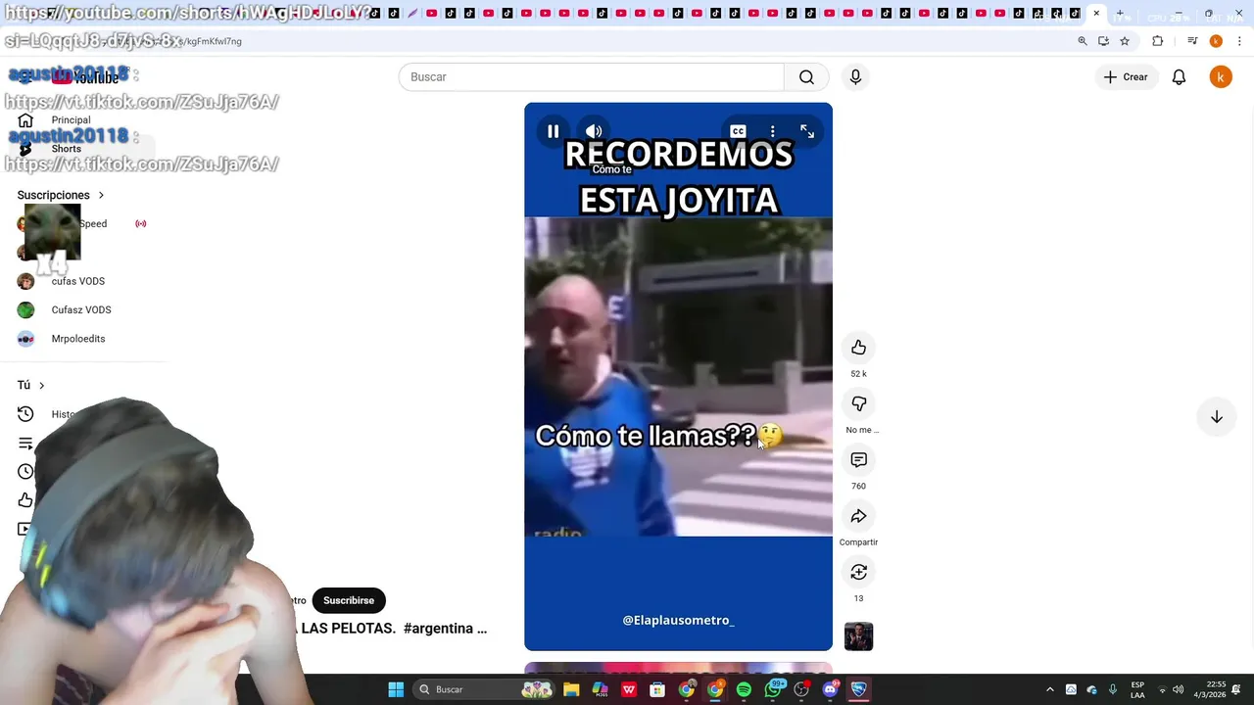
Task: Open the 760 comments panel
Action: (x=858, y=459)
